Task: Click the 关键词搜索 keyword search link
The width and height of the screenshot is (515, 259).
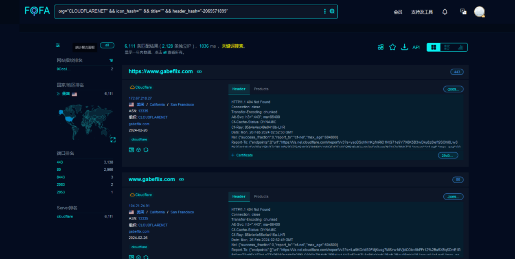Action: [x=233, y=46]
